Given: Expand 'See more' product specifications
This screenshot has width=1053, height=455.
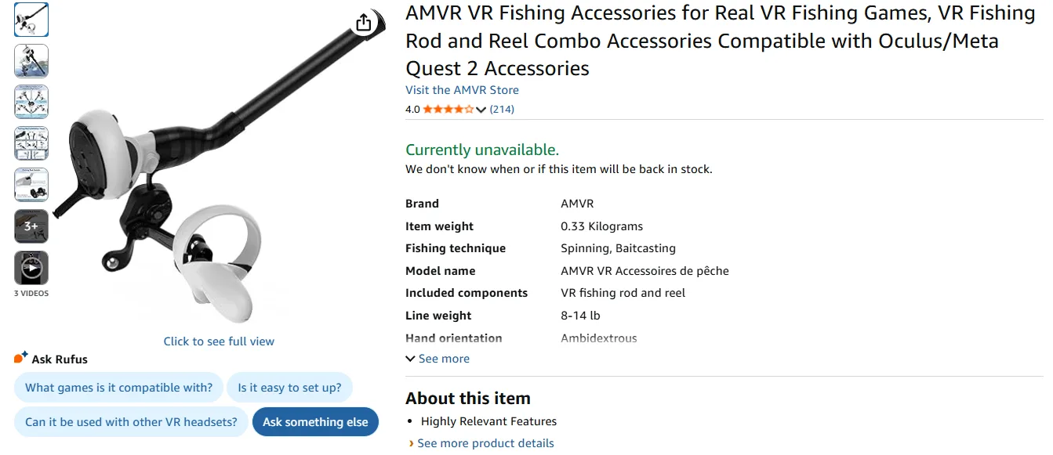Looking at the screenshot, I should tap(438, 359).
